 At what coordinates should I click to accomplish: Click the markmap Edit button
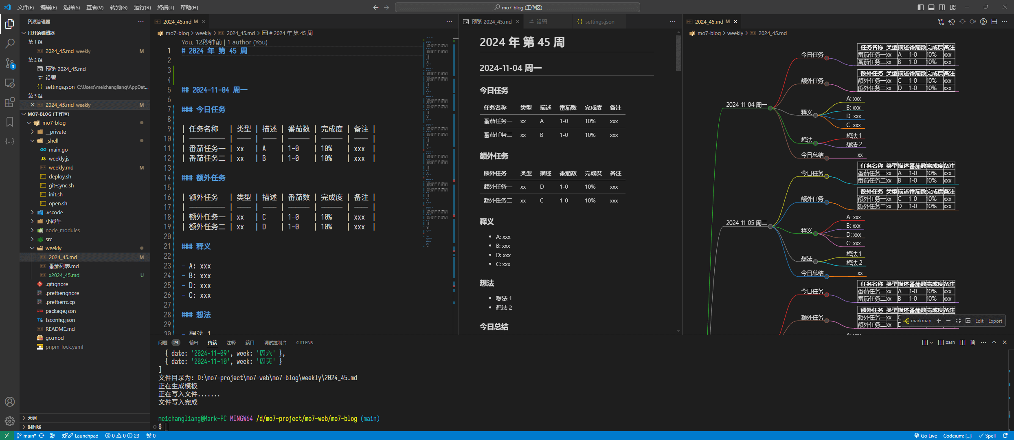[979, 321]
